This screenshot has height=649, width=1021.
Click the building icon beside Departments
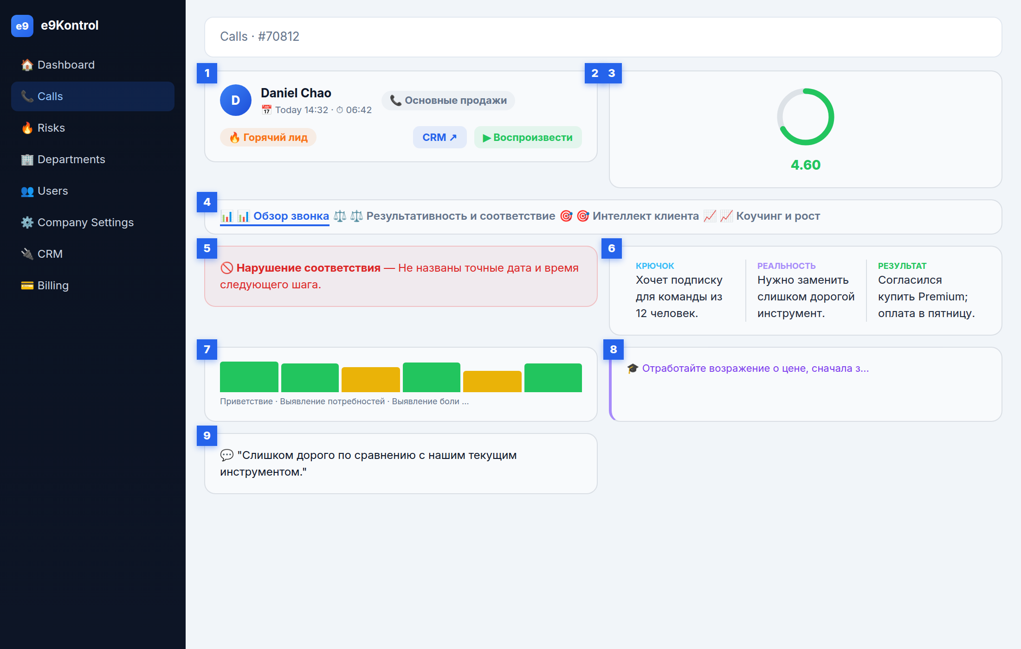(27, 159)
